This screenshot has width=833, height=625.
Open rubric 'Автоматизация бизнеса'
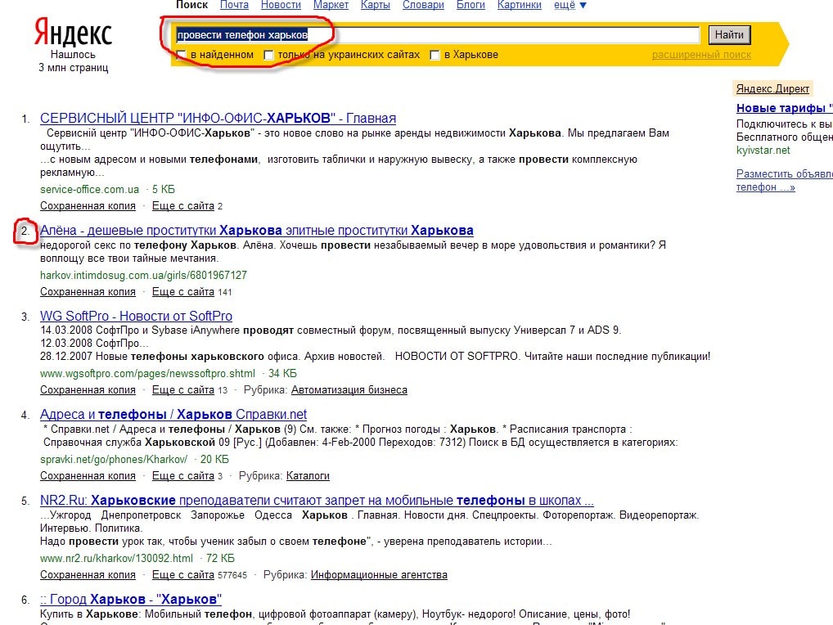(349, 390)
